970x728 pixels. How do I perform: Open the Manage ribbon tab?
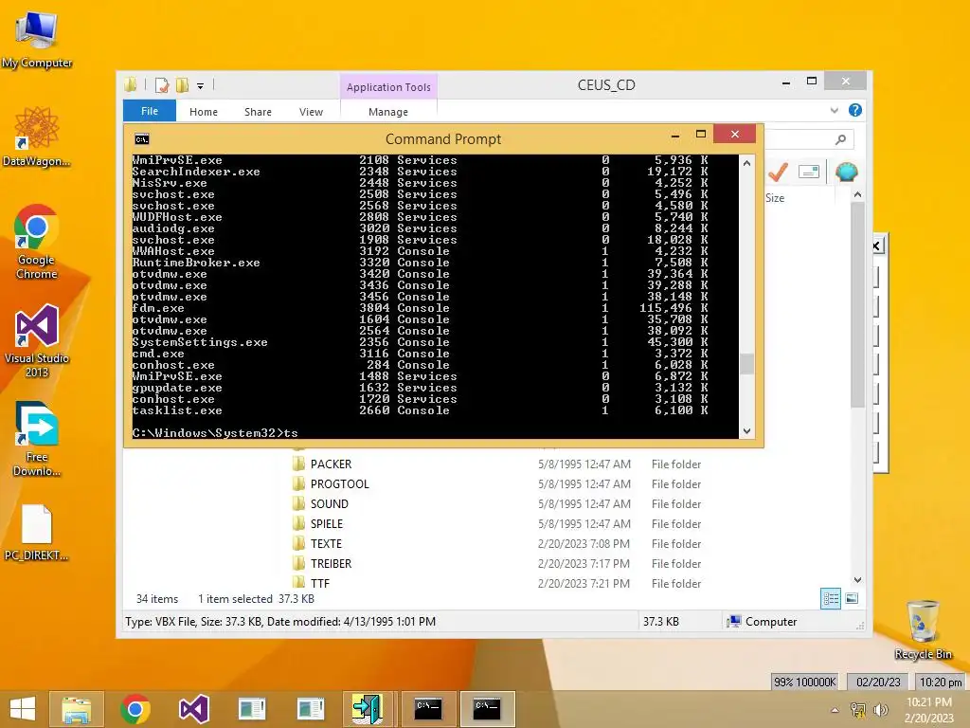tap(387, 112)
